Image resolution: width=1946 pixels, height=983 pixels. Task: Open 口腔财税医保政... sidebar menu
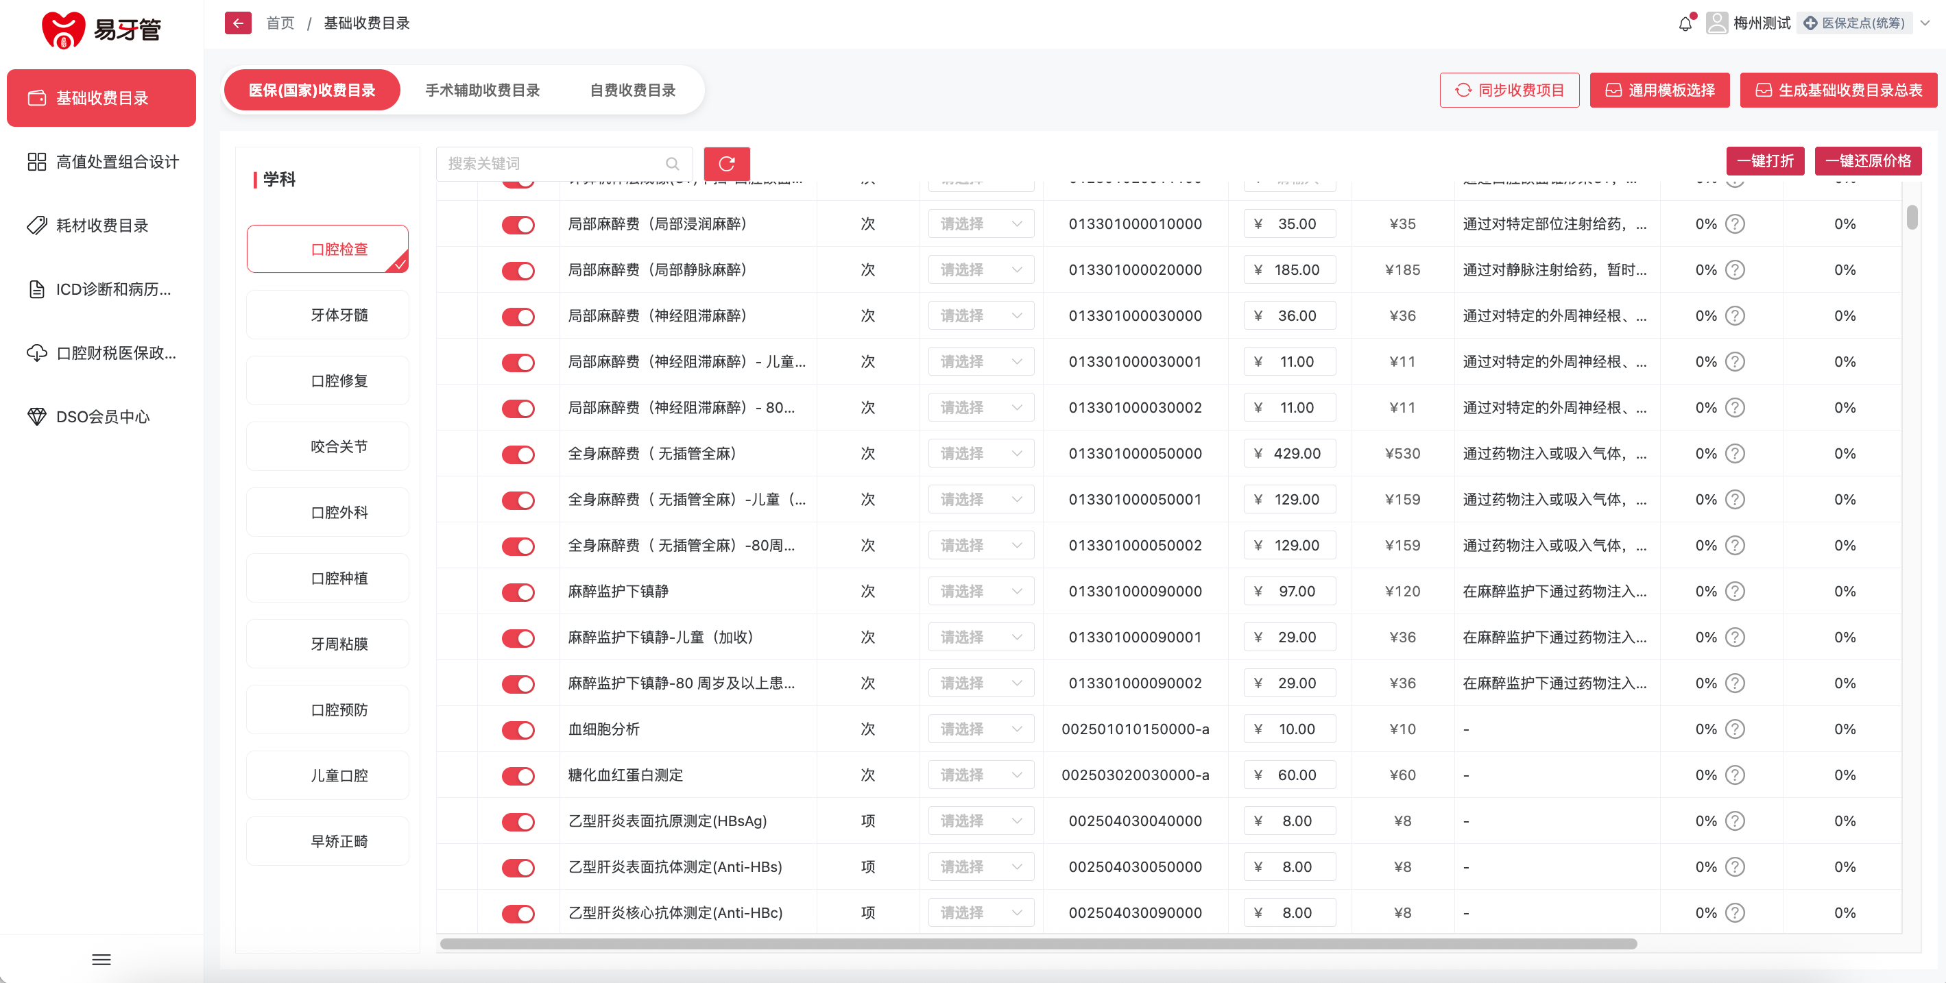pyautogui.click(x=101, y=353)
